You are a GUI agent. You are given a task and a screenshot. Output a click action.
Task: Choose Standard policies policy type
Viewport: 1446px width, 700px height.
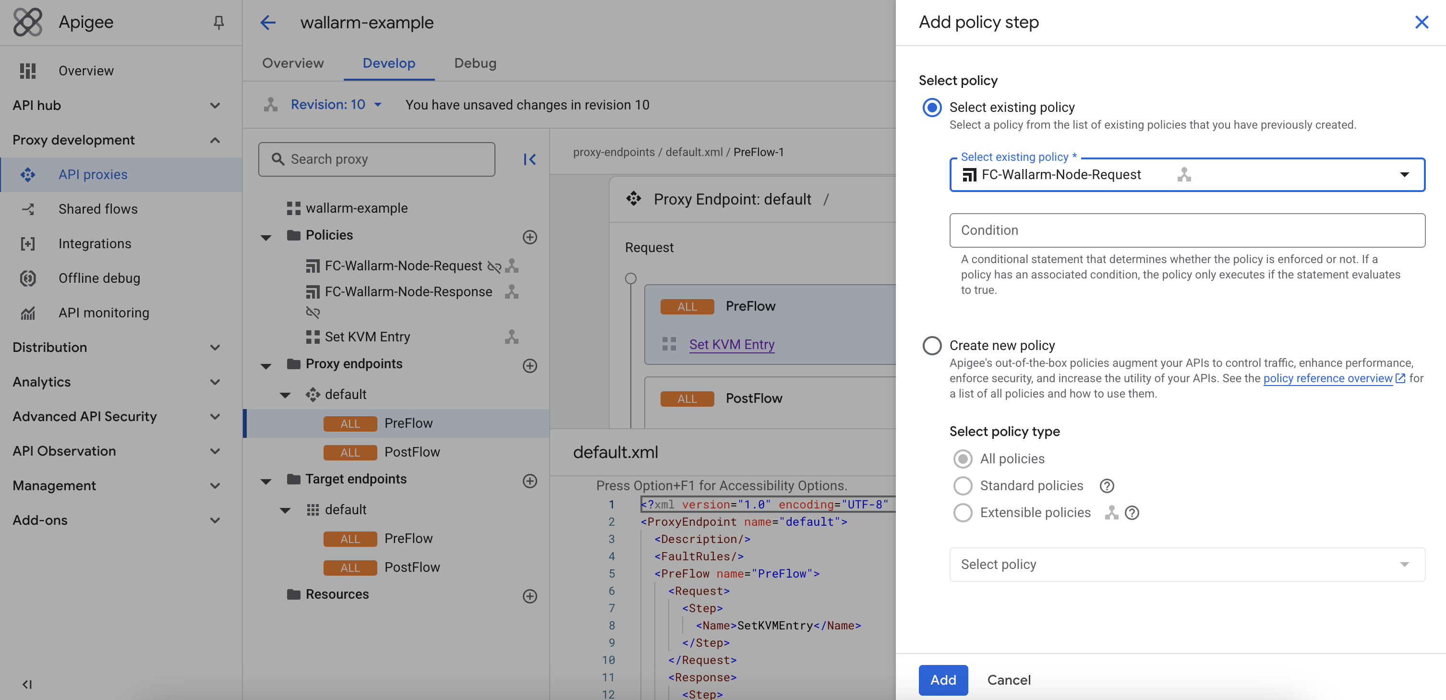coord(963,485)
